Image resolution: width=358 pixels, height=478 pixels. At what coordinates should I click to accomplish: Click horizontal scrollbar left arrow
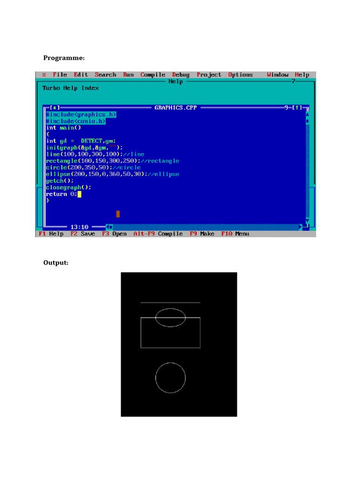click(107, 227)
